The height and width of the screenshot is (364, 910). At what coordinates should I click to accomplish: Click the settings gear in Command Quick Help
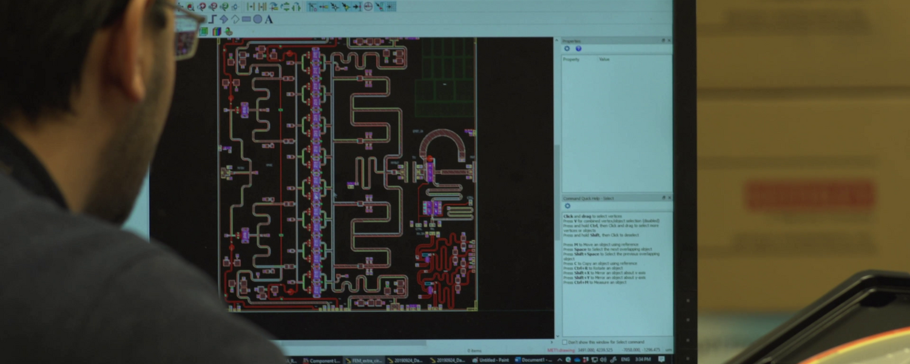(x=567, y=206)
